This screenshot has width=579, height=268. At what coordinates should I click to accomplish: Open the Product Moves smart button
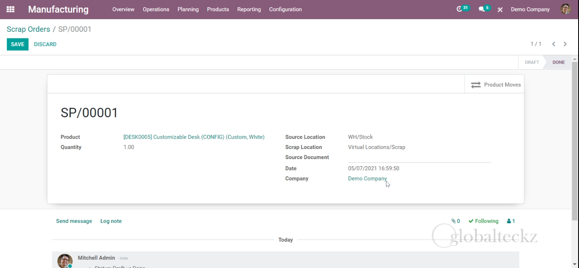click(494, 84)
